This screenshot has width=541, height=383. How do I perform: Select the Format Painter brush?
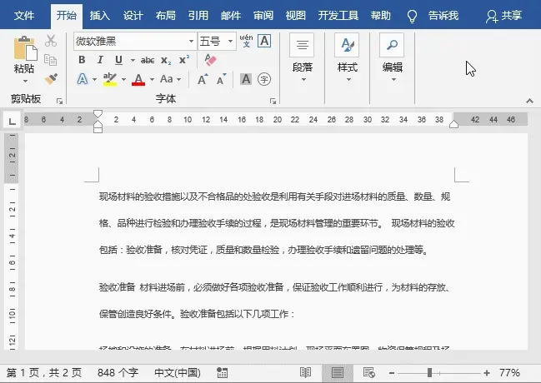[51, 79]
